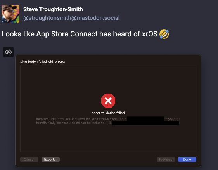Toggle the hide media eye-slash icon
218x170 pixels.
tap(9, 52)
